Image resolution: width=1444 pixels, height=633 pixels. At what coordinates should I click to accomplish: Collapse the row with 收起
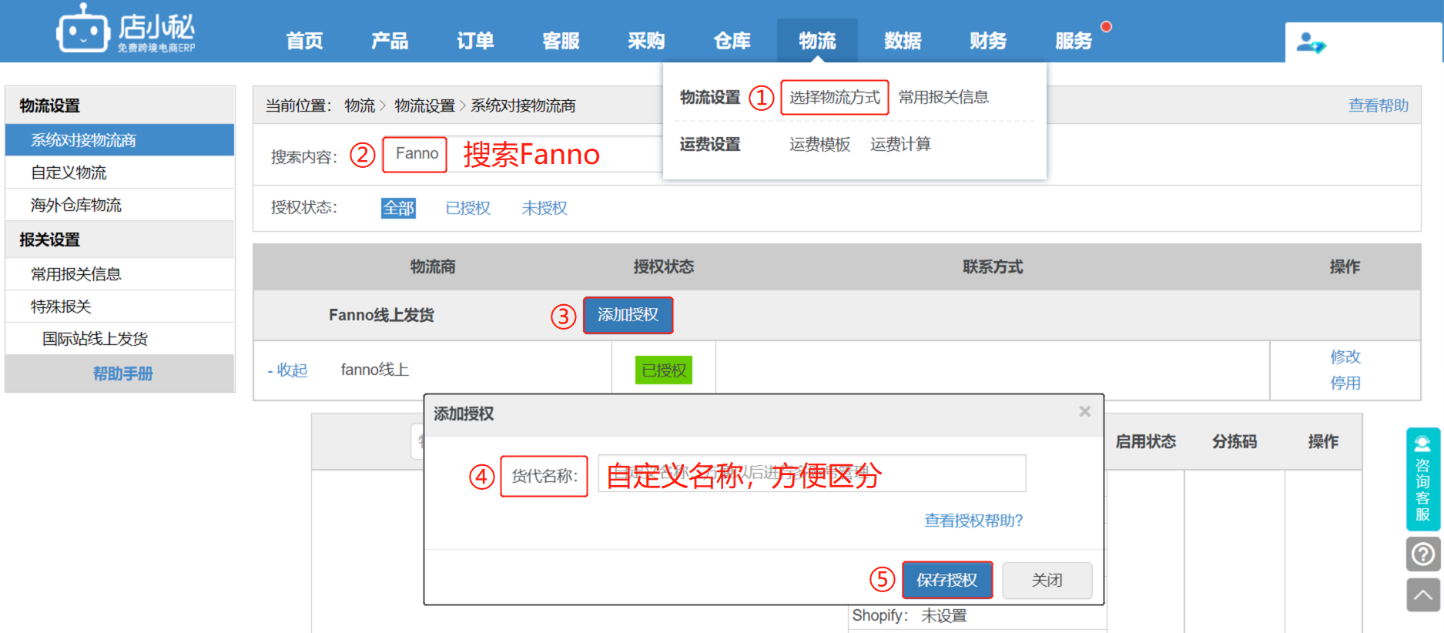coord(287,370)
